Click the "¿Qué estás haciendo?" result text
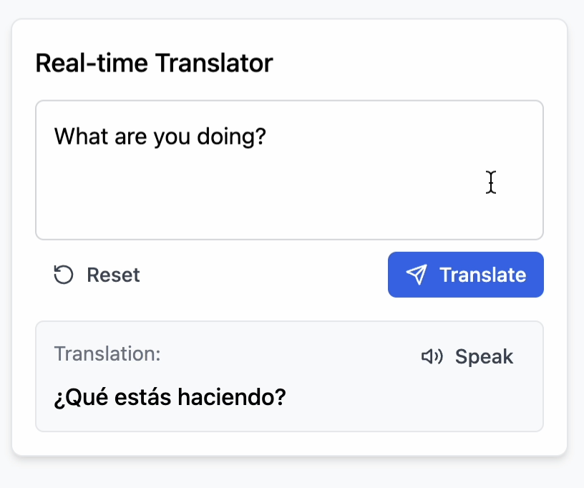Screen dimensions: 584x488 pos(170,396)
